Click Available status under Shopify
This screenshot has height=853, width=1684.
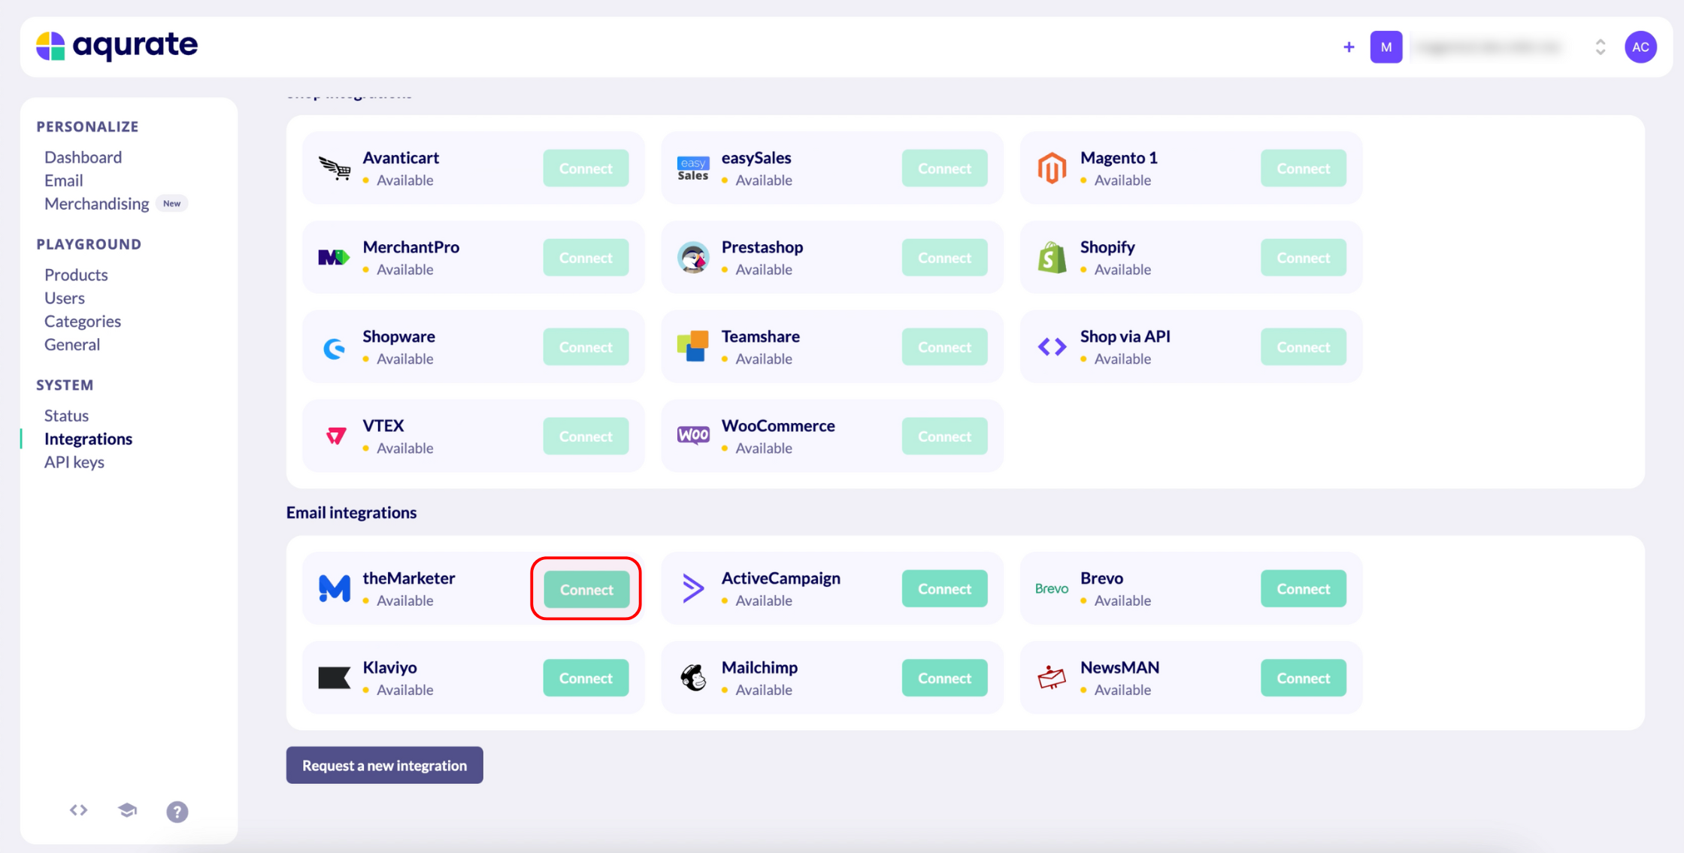[1122, 269]
